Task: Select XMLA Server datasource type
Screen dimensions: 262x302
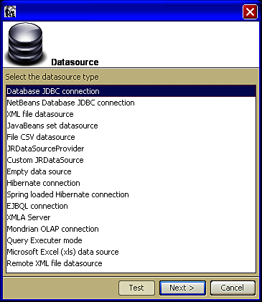Action: [x=131, y=217]
